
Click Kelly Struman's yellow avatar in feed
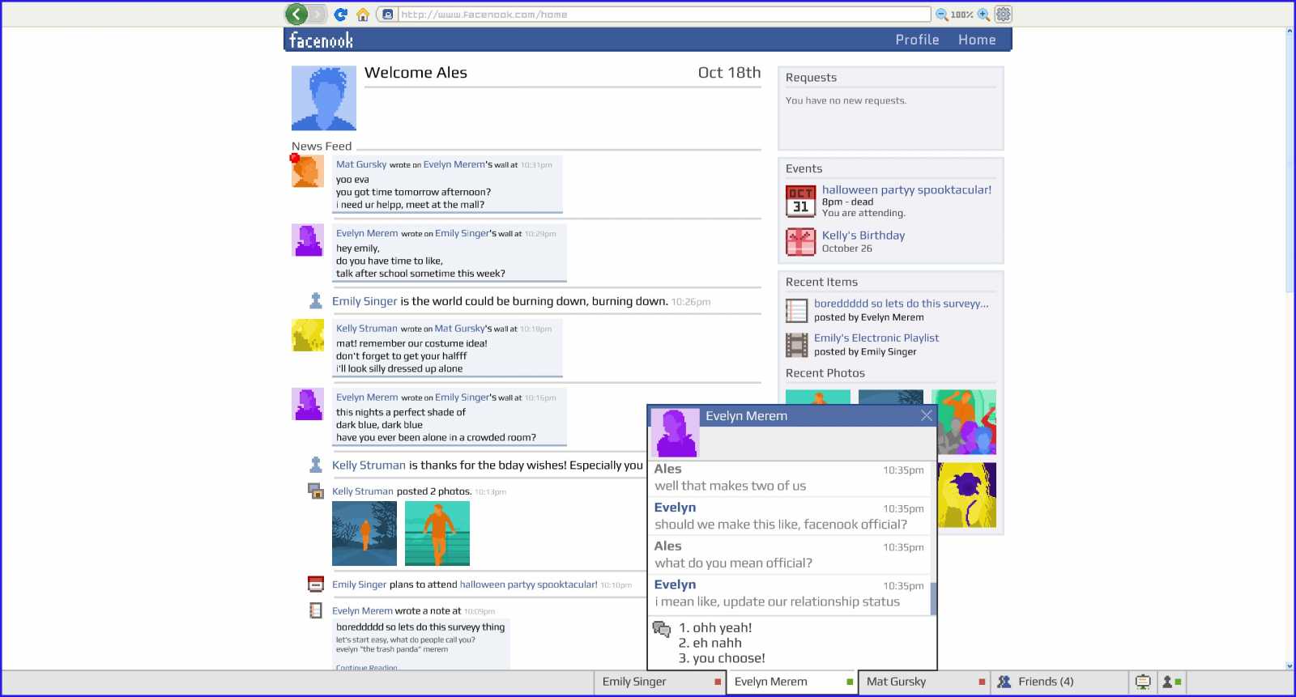pos(308,335)
